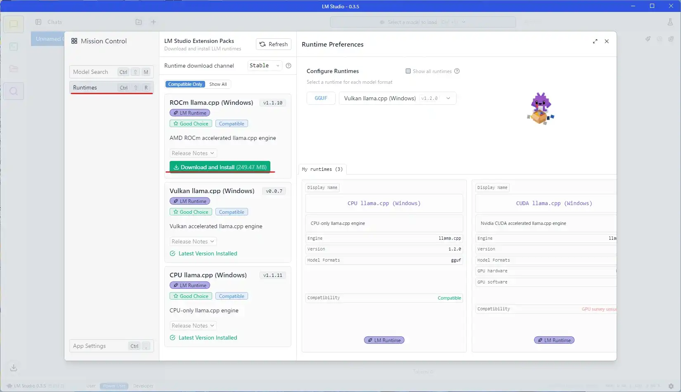
Task: Open the Vulkan llama.cpp runtime selector
Action: click(x=397, y=98)
